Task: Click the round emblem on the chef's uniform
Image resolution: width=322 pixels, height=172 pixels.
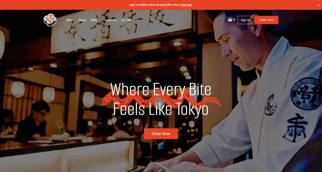Action: 306,93
